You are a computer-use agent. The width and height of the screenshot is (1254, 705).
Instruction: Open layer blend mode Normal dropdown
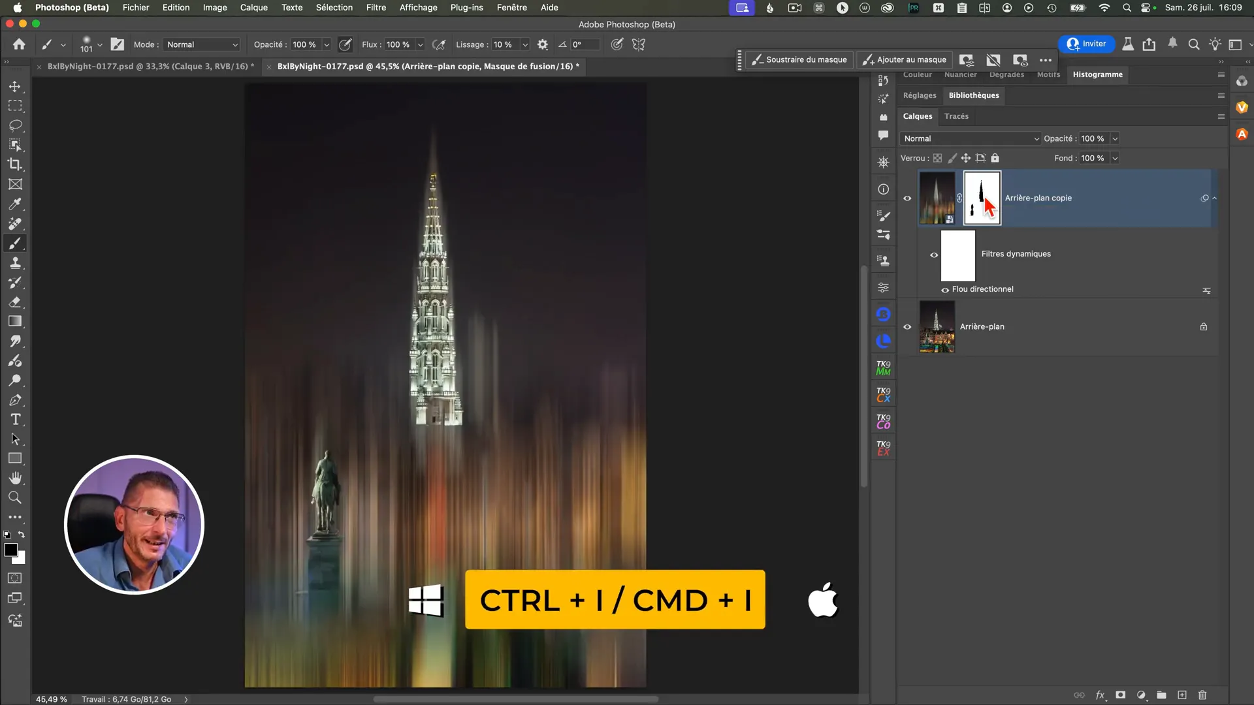click(x=970, y=138)
